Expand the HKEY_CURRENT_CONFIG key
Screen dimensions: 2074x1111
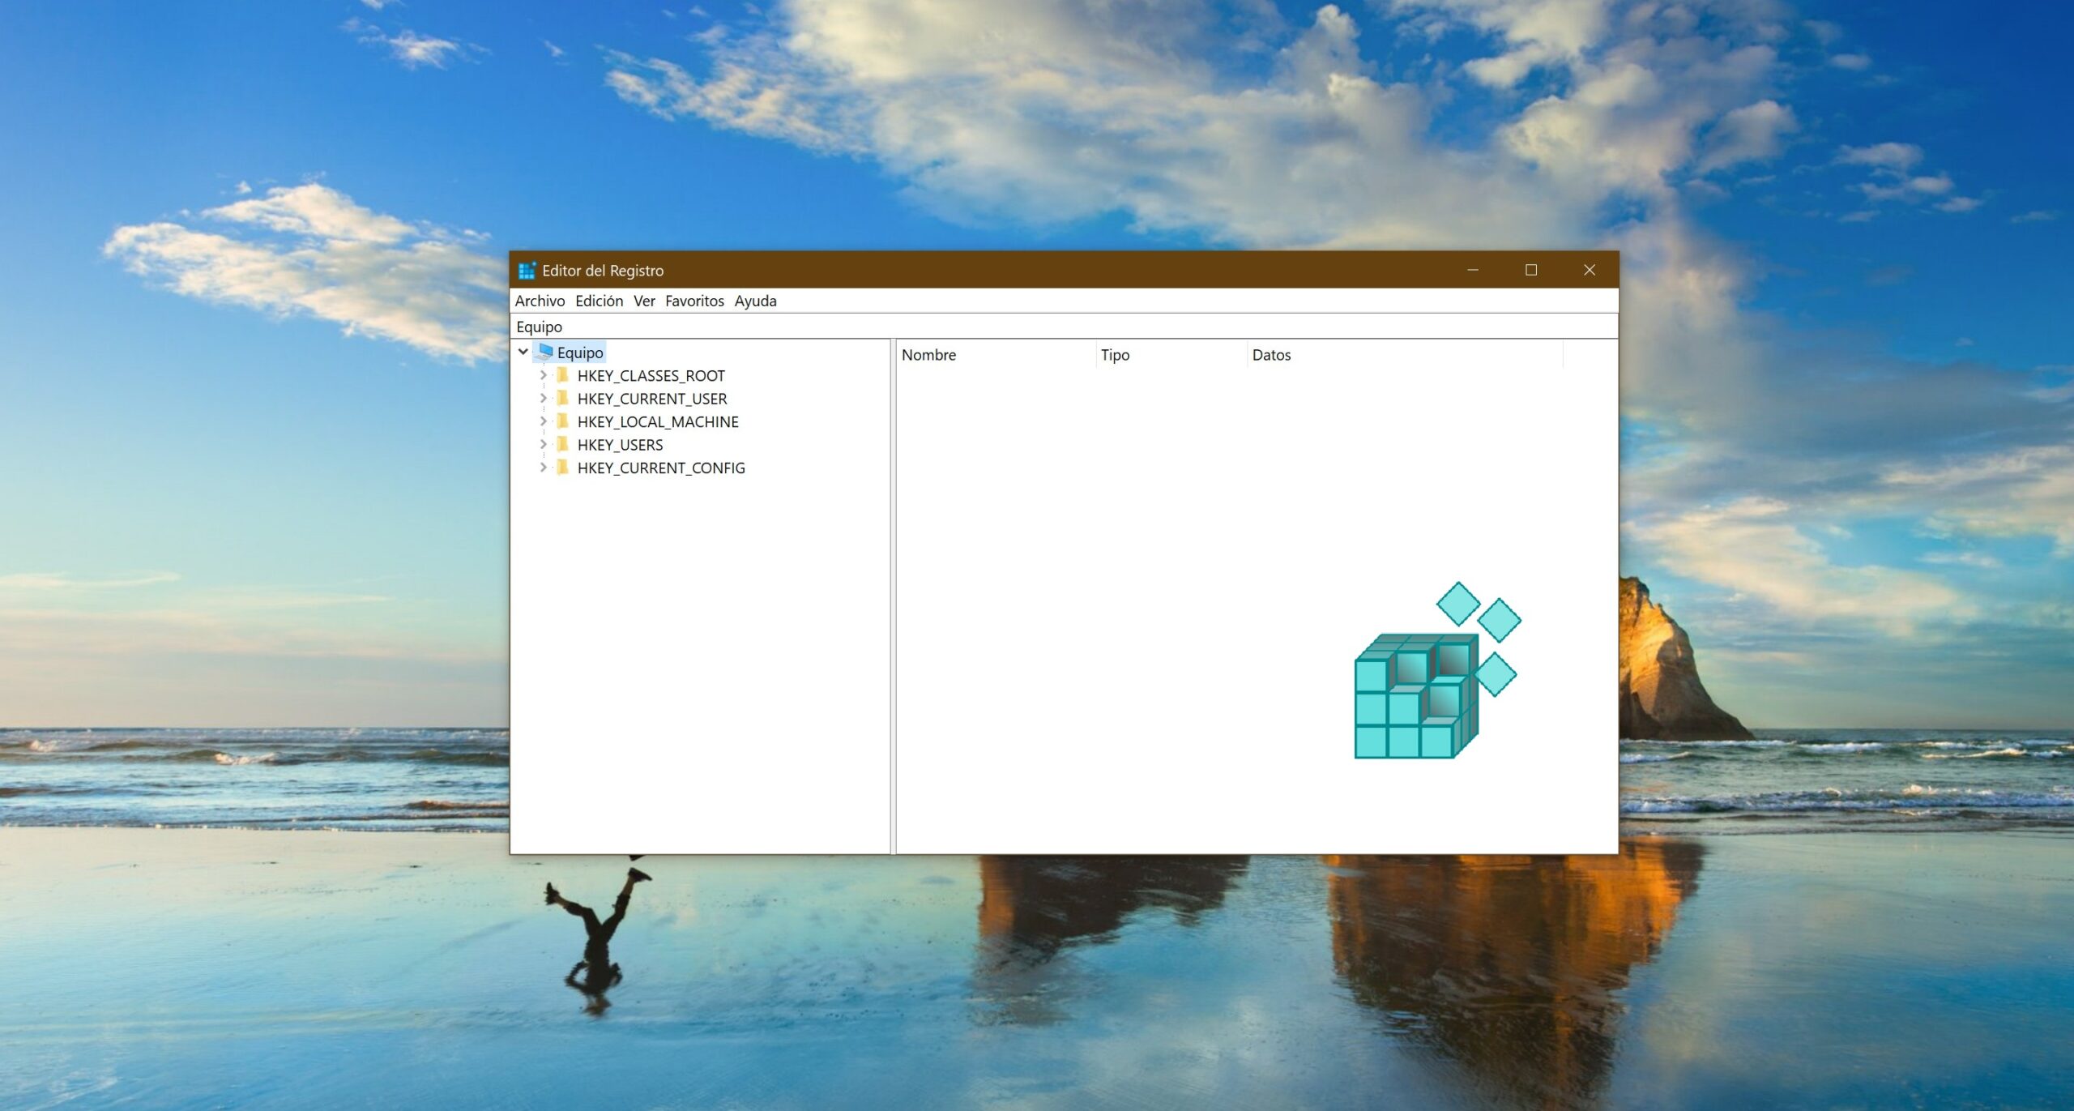(544, 468)
